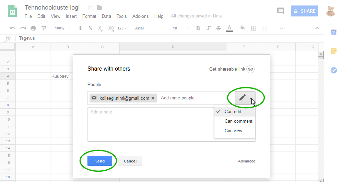
Task: Open the pencil permission dropdown
Action: [x=245, y=98]
